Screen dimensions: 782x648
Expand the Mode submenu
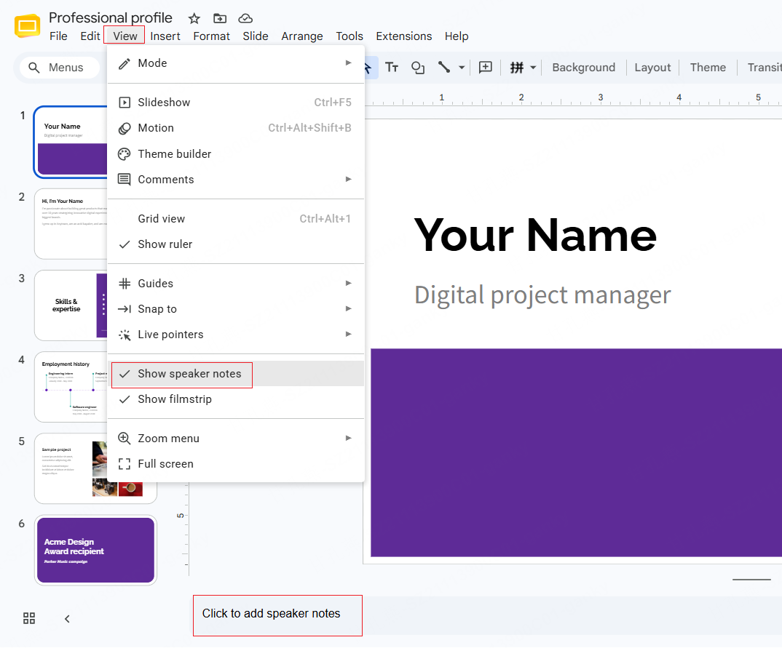click(x=235, y=63)
